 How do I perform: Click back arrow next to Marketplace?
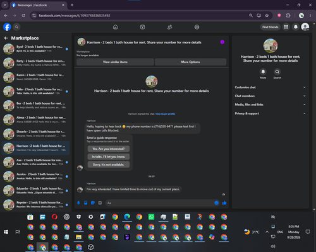[x=6, y=38]
